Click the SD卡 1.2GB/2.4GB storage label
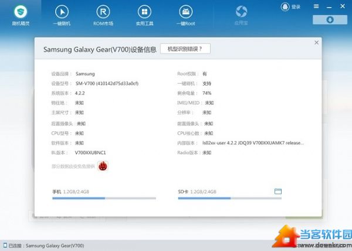Screen dimensions: 352x251 [197, 192]
